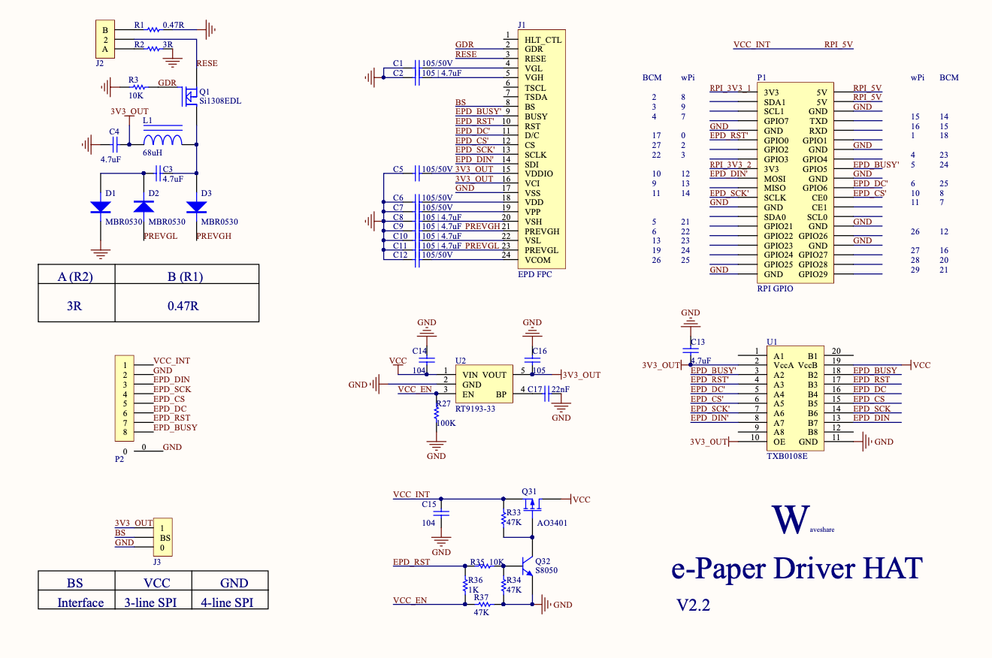
Task: Click the L1 68uH inductor symbol
Action: pyautogui.click(x=162, y=140)
